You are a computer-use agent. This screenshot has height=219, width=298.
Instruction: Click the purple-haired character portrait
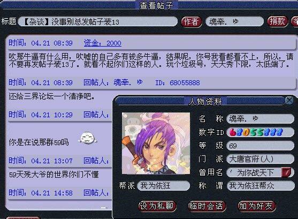tap(156, 143)
